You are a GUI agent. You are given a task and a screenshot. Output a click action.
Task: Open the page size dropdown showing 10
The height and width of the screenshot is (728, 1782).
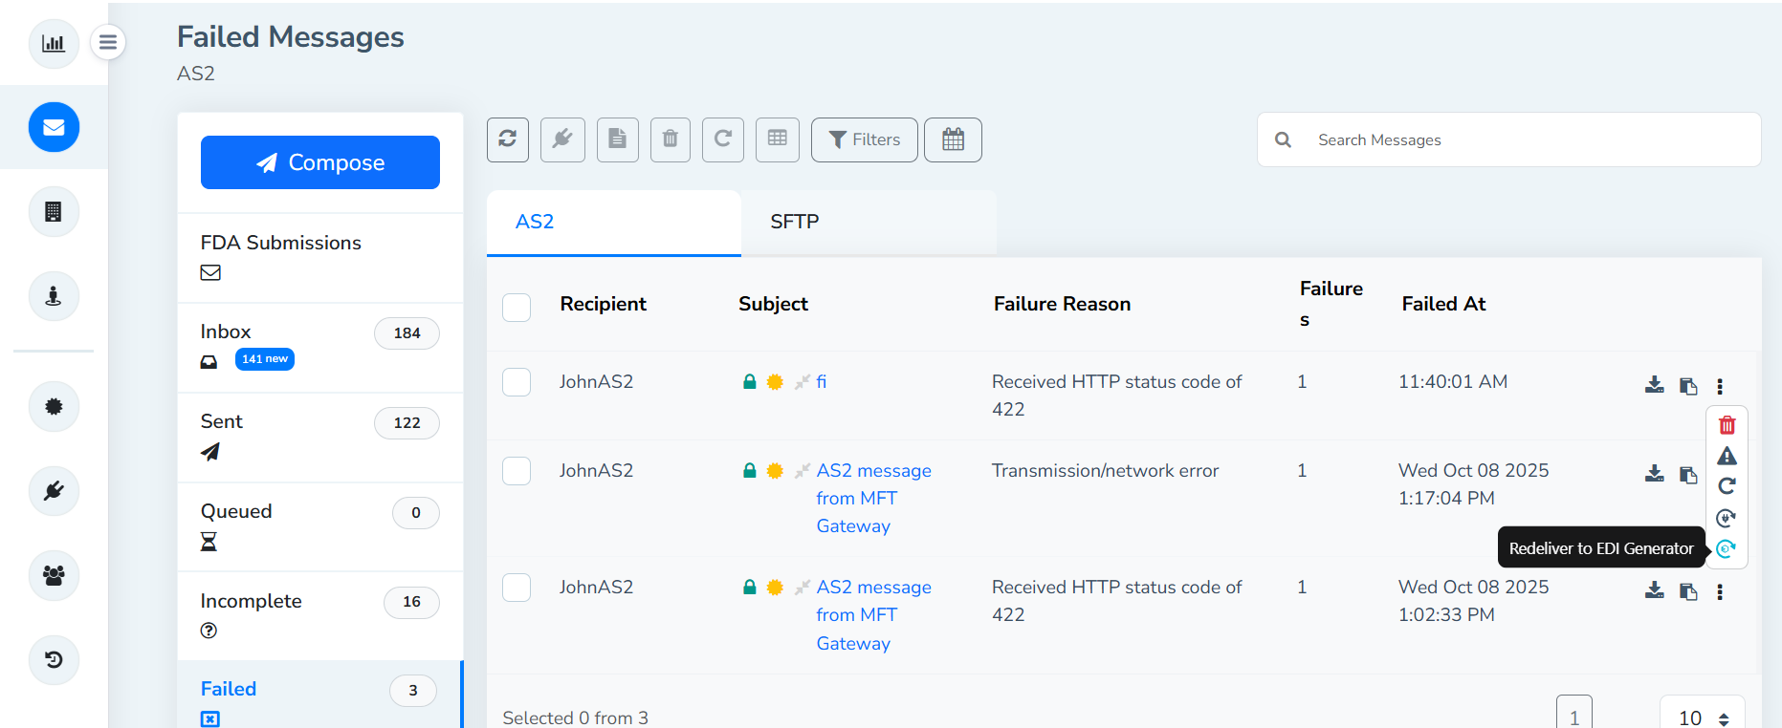point(1702,717)
